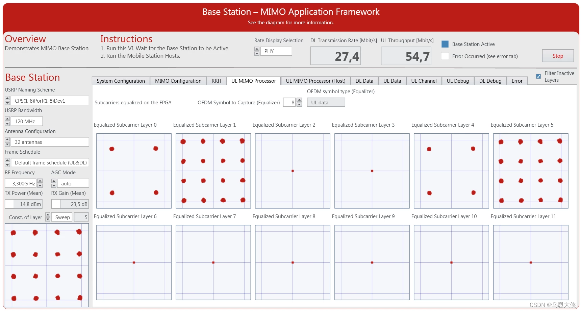Open USRP Naming Scheme selector field
This screenshot has height=311, width=581.
coord(50,101)
